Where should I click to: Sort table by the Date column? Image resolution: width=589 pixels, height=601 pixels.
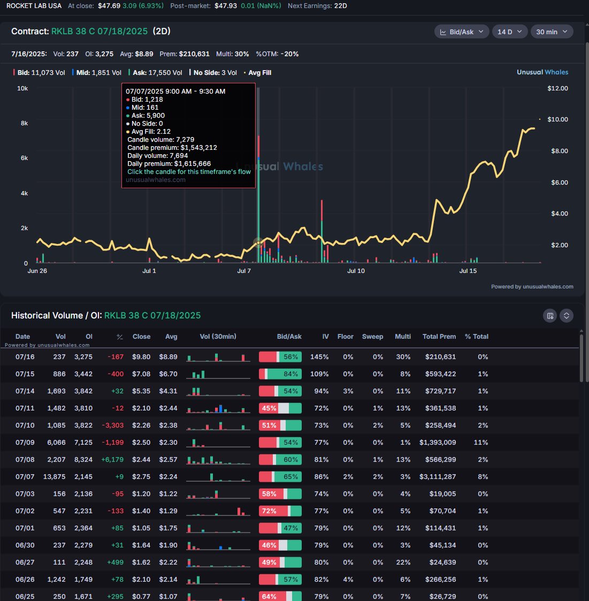point(22,337)
